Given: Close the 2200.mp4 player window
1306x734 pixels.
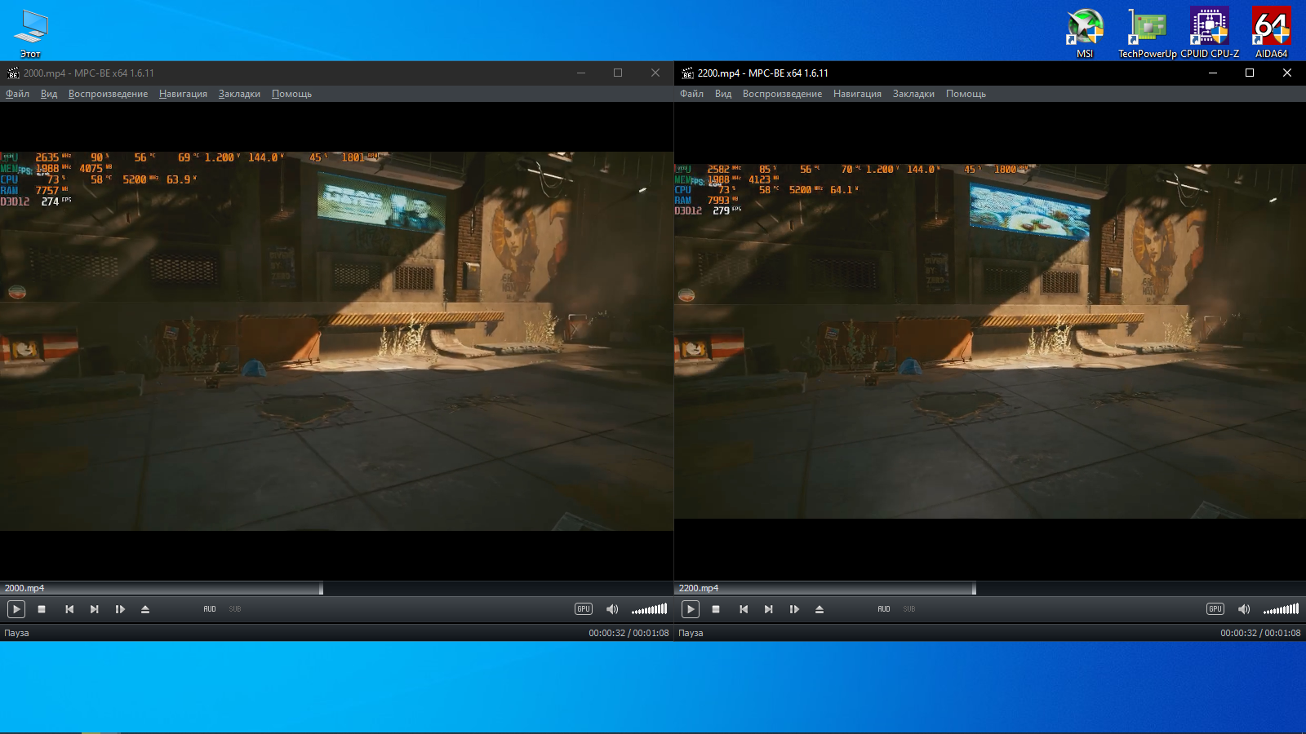Looking at the screenshot, I should click(x=1287, y=73).
